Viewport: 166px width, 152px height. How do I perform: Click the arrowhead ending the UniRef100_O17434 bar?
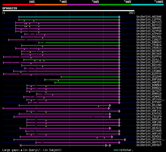(109, 108)
